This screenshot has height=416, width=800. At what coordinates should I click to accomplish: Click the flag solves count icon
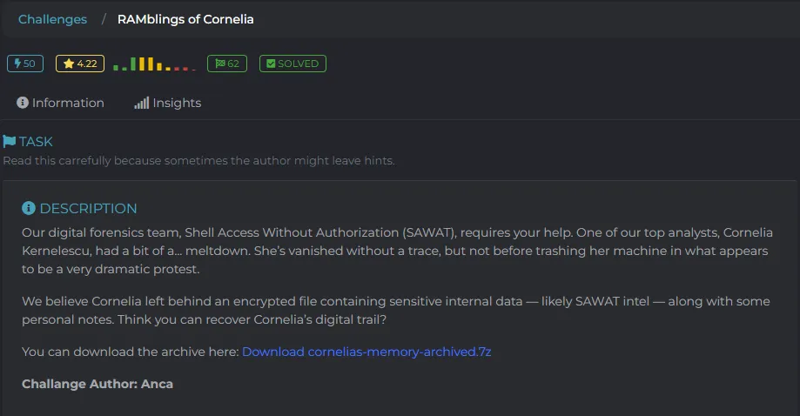[x=220, y=64]
